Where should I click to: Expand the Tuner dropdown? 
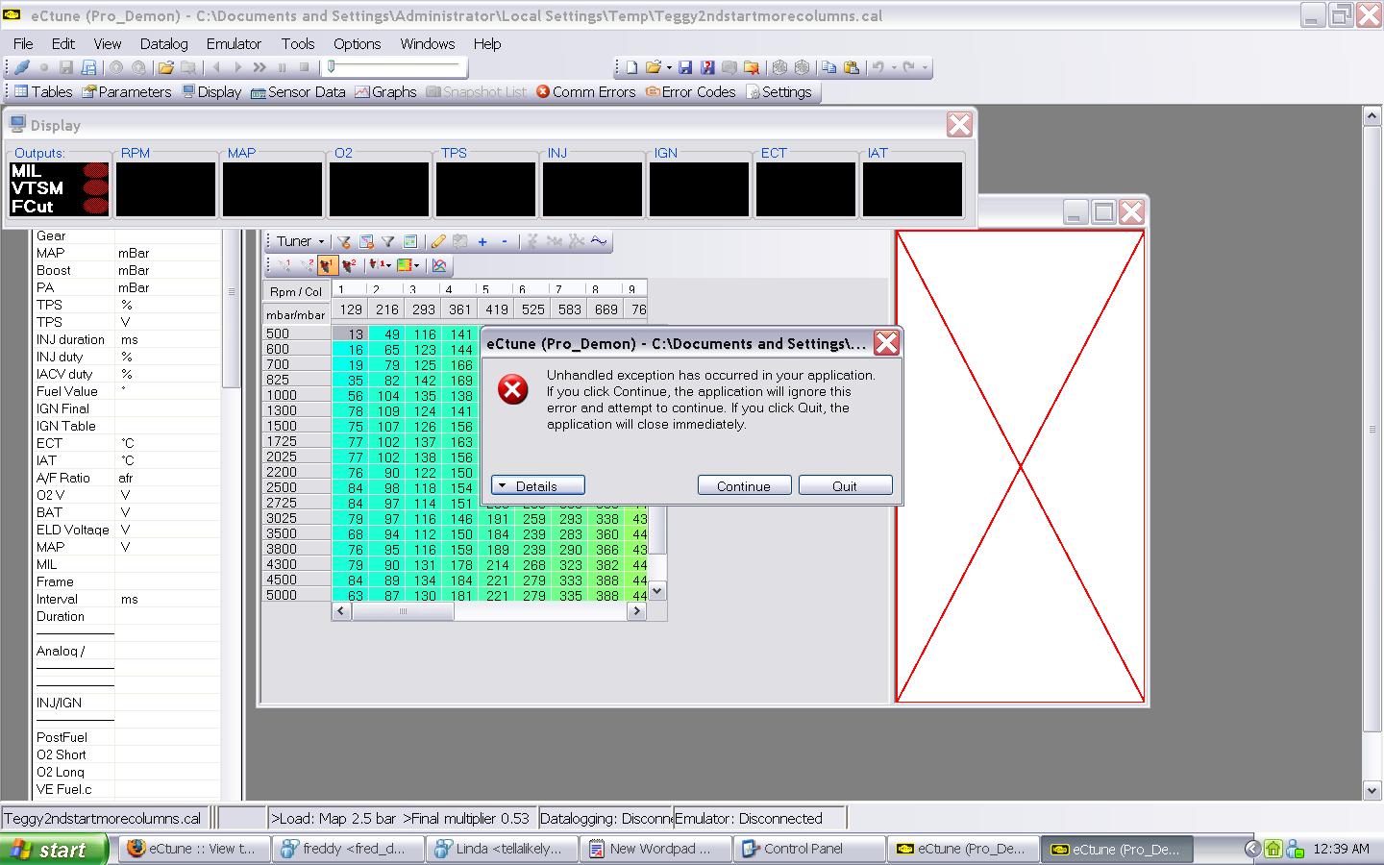[x=300, y=241]
